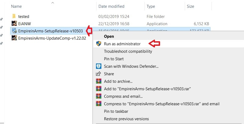The image size is (244, 124).
Task: Click the Windows Defender shield icon
Action: coord(99,66)
